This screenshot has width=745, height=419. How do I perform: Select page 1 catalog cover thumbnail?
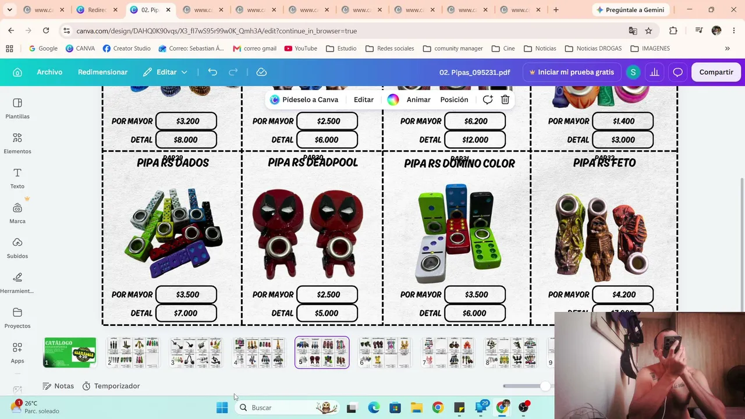70,353
